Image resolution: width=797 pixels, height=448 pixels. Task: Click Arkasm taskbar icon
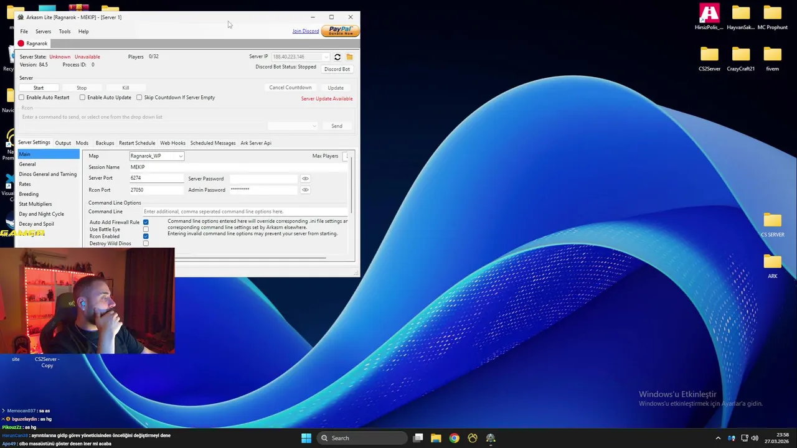click(x=491, y=438)
